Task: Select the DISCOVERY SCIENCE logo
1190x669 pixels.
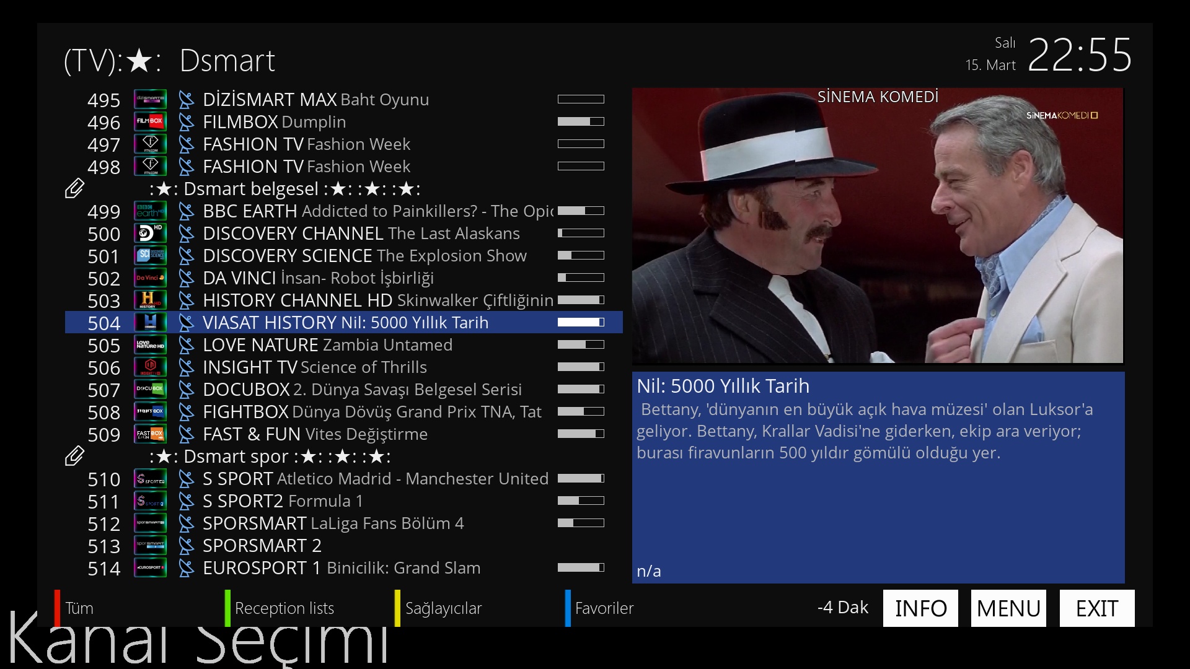Action: (151, 255)
